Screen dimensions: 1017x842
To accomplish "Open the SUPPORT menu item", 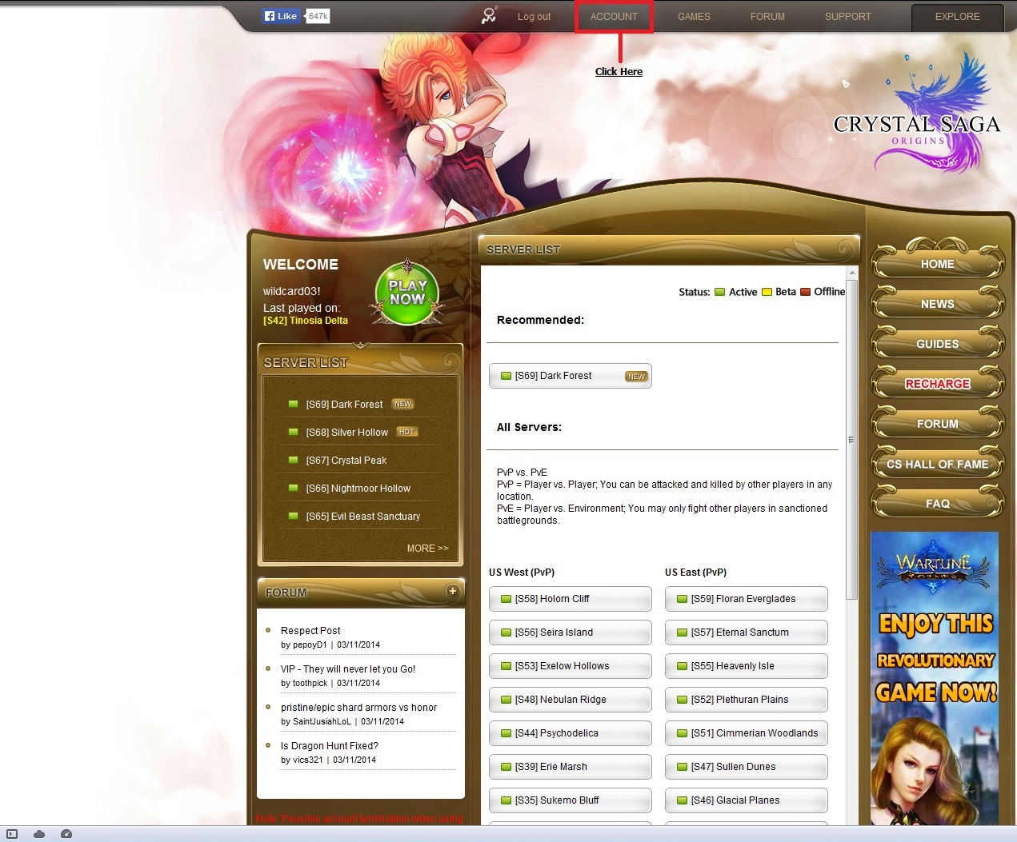I will click(847, 17).
